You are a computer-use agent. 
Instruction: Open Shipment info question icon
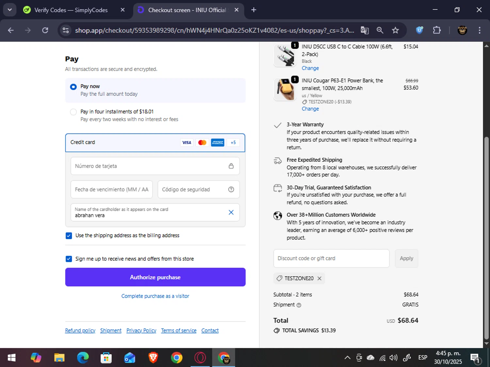pyautogui.click(x=299, y=305)
